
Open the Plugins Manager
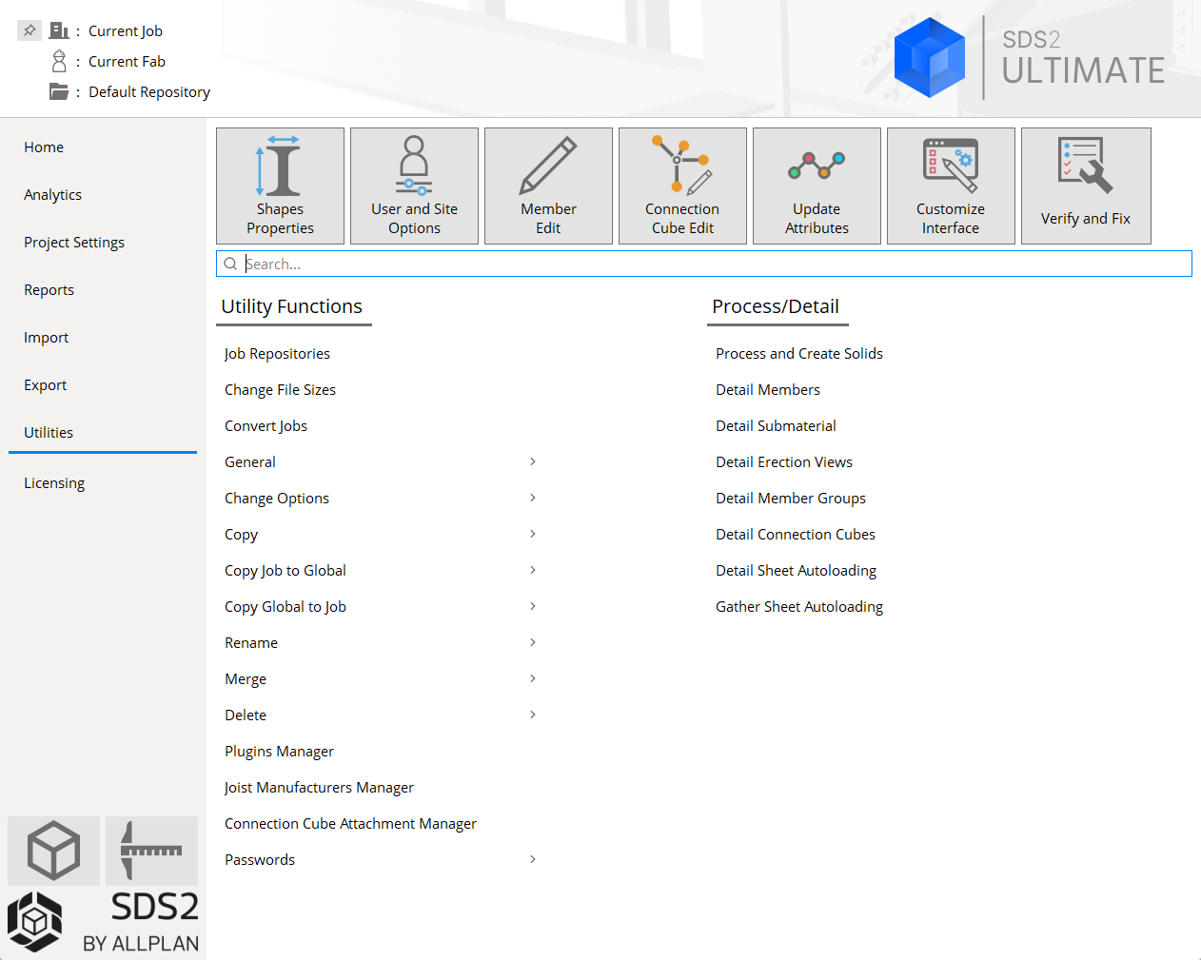pos(279,751)
